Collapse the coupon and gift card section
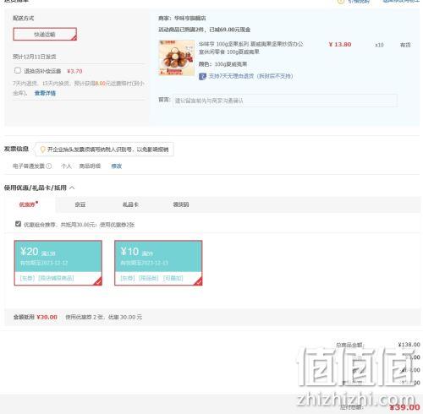Screen dimensions: 423x414 coord(72,188)
